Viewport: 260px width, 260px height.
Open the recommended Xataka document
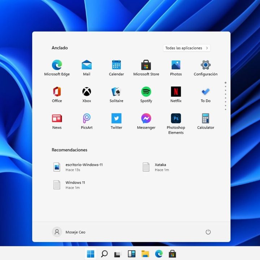tap(156, 167)
